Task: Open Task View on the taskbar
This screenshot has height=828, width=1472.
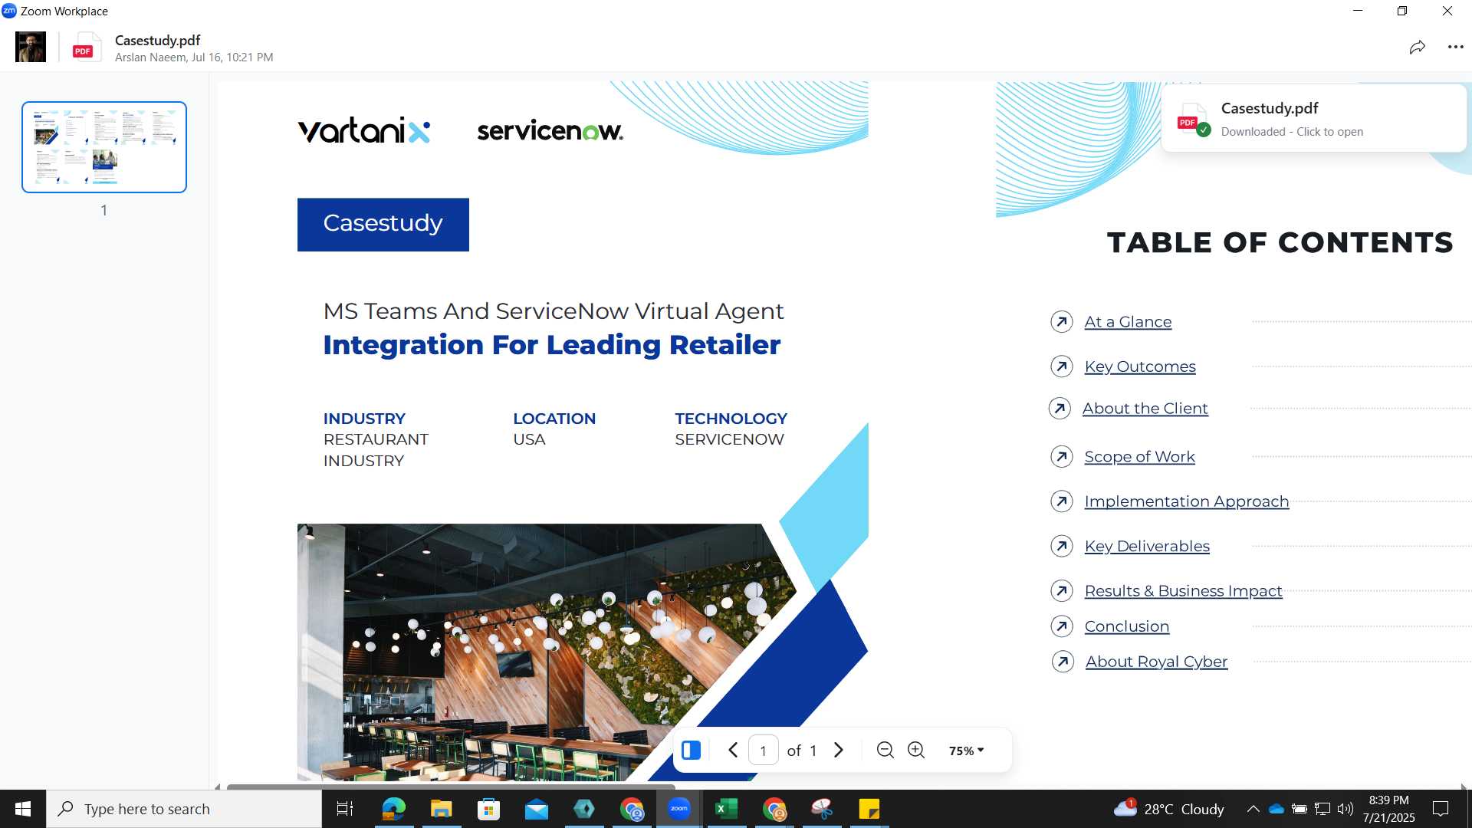Action: 345,809
